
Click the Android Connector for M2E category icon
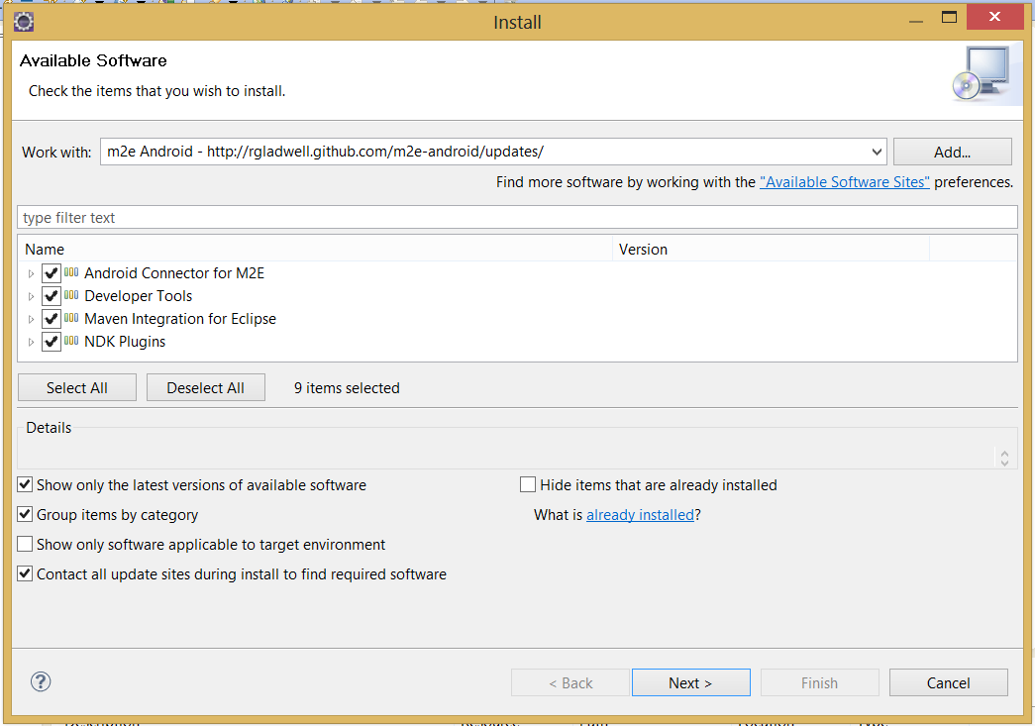coord(71,272)
